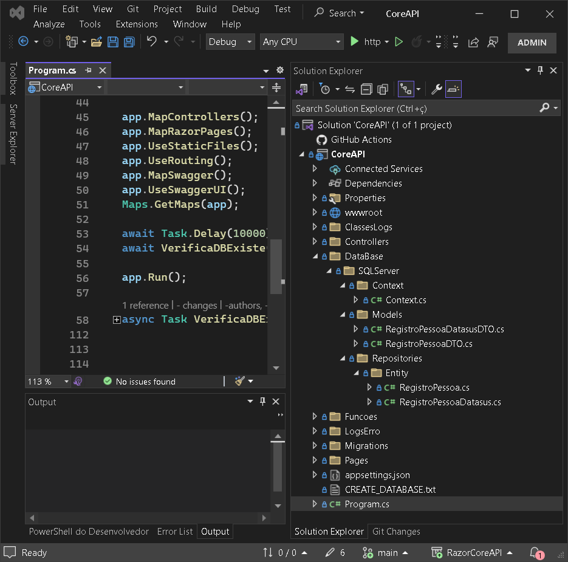Screen dimensions: 568x562
Task: Open CoreAPI project scope dropdown in editor
Action: tap(65, 87)
